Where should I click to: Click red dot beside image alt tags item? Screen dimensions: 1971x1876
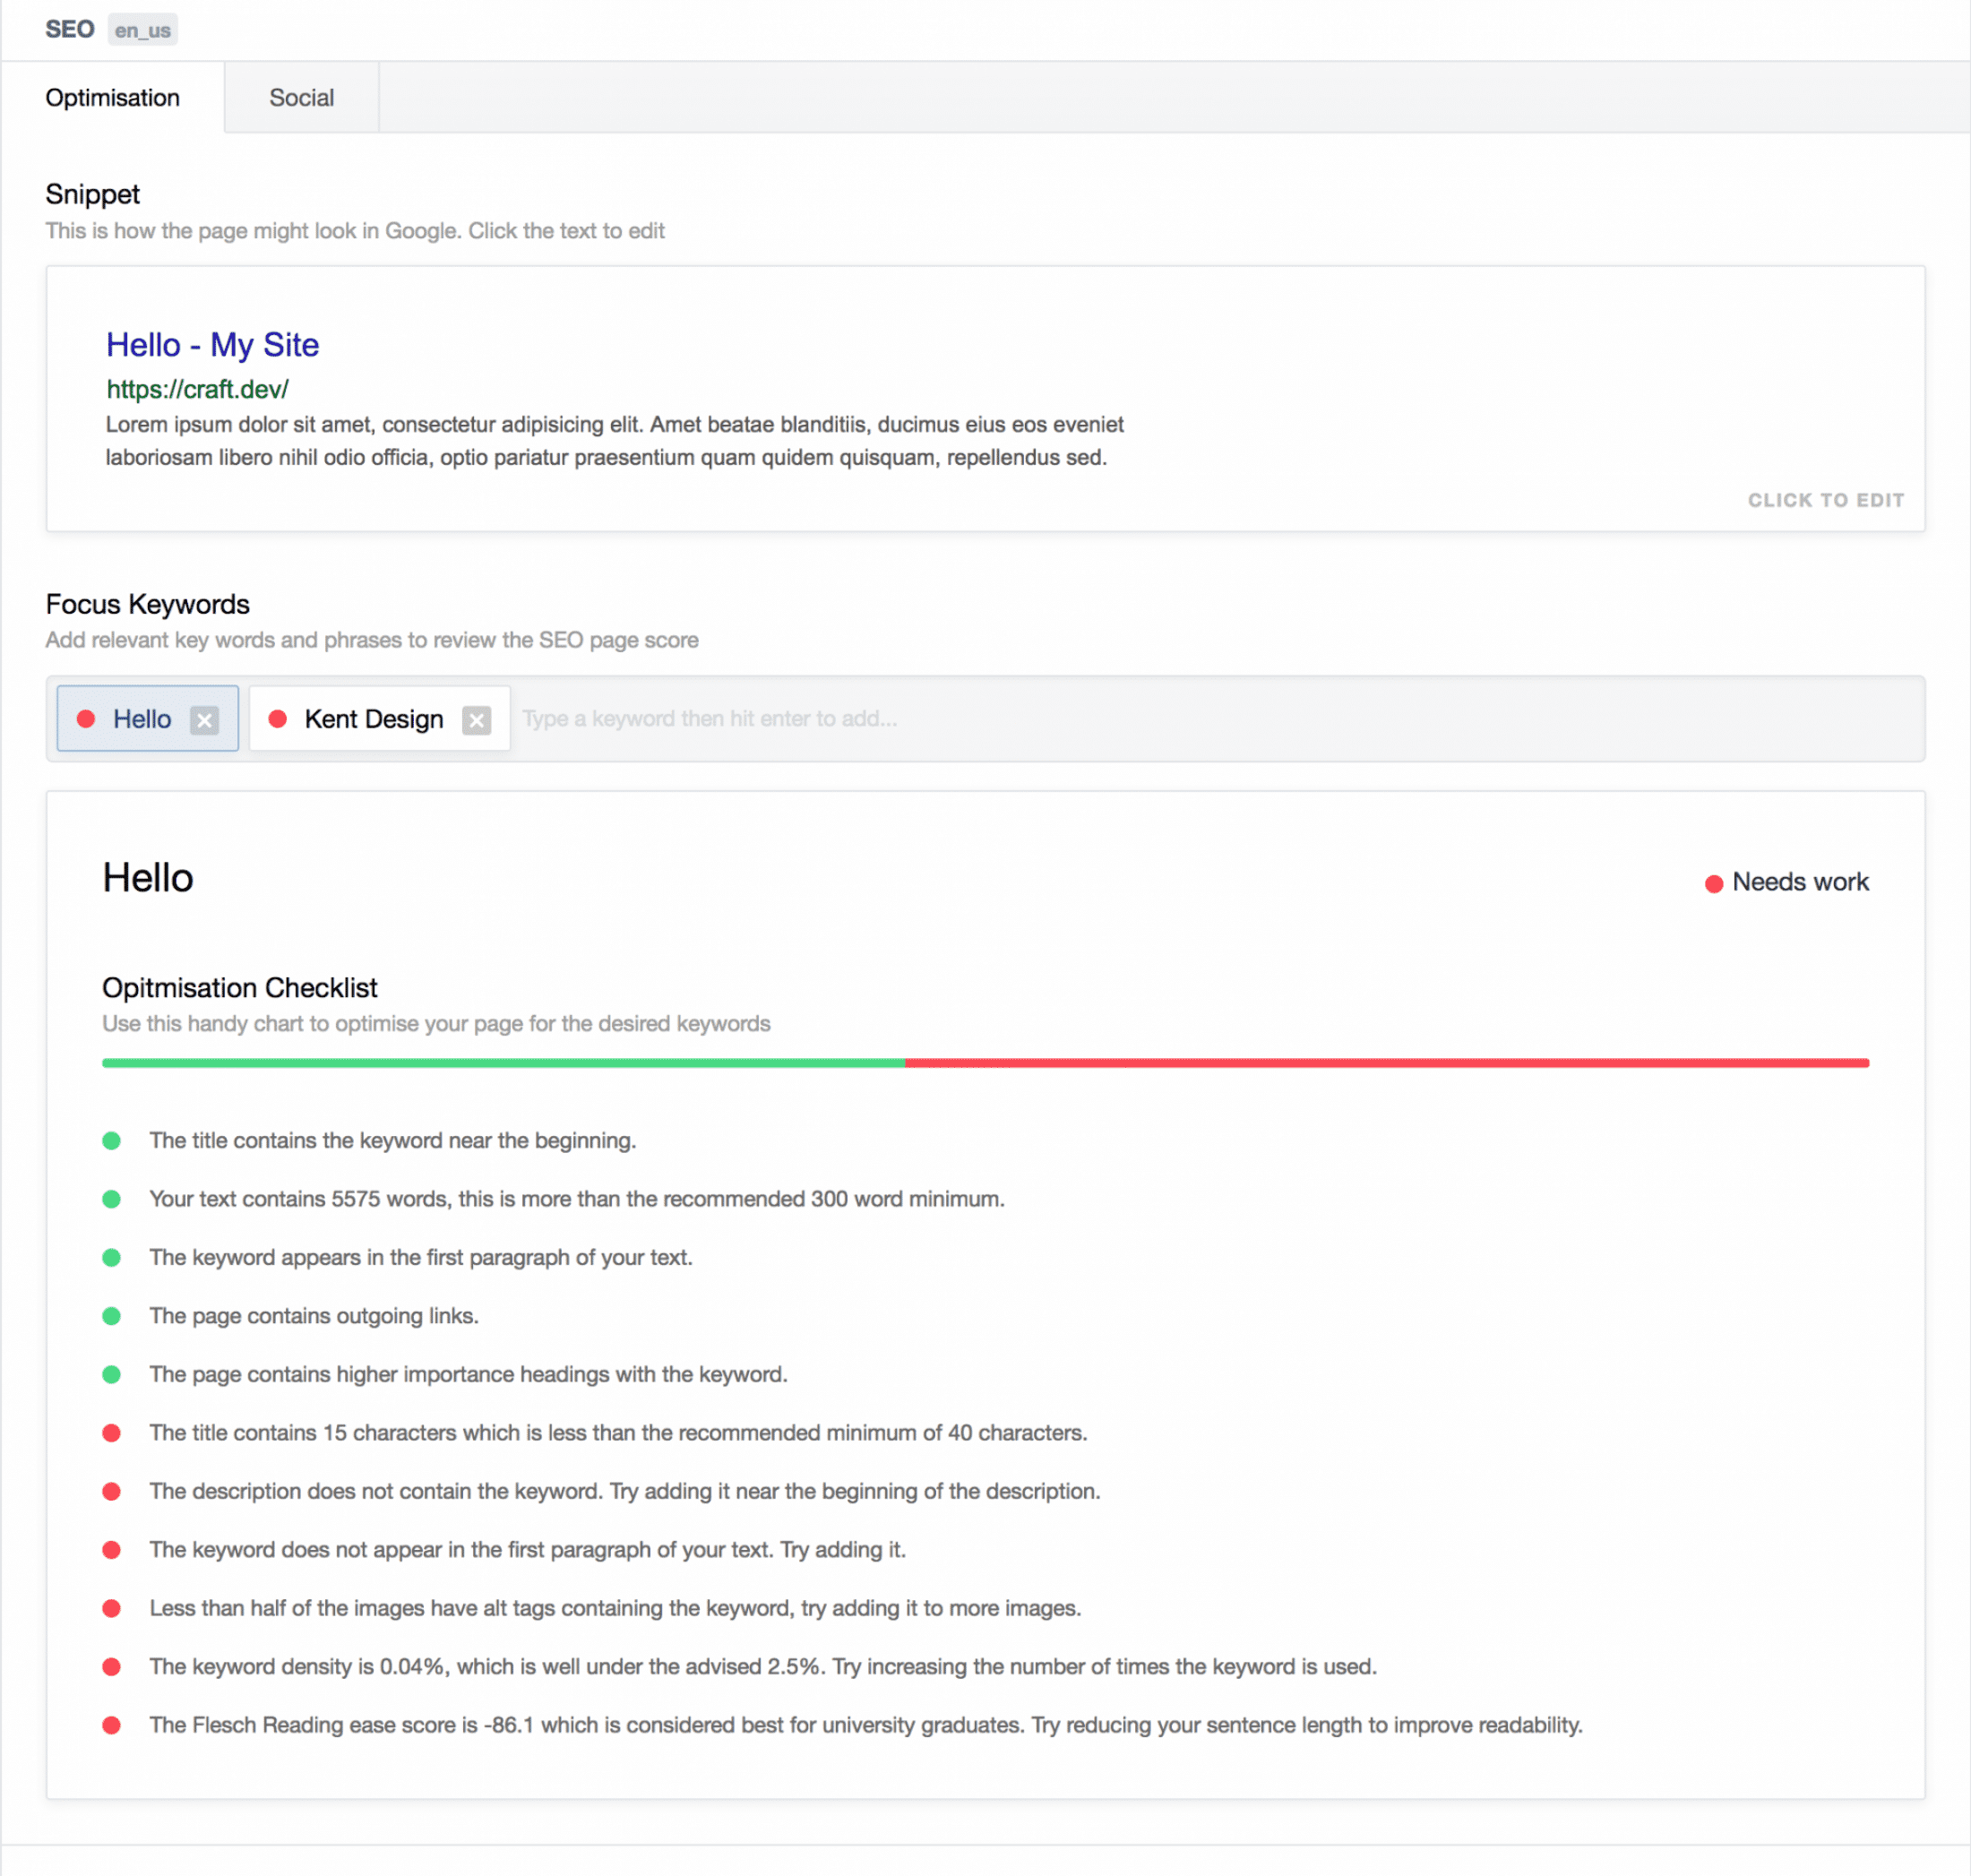point(112,1609)
